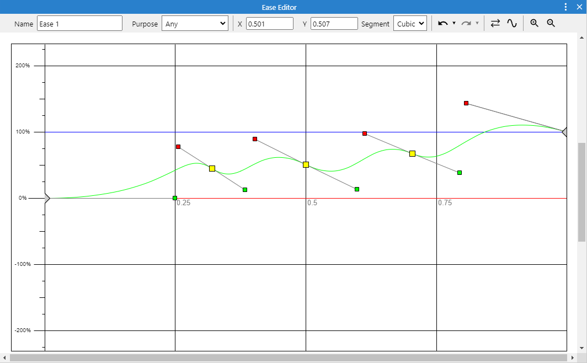This screenshot has height=363, width=587.
Task: Select the red handle above the 0.75 line
Action: tap(466, 103)
